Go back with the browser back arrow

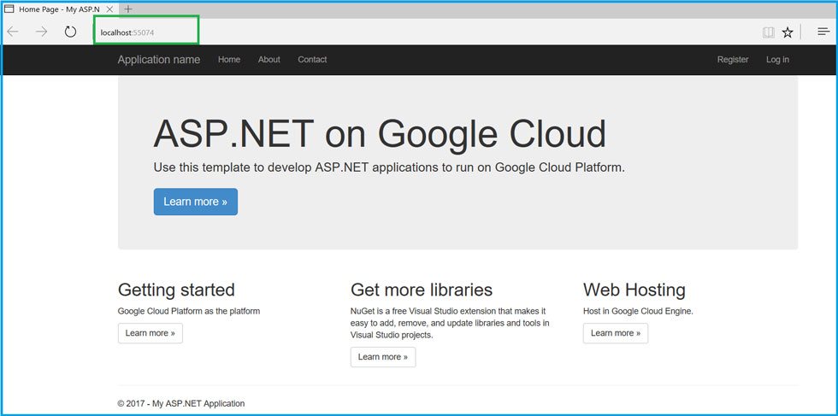pos(12,32)
